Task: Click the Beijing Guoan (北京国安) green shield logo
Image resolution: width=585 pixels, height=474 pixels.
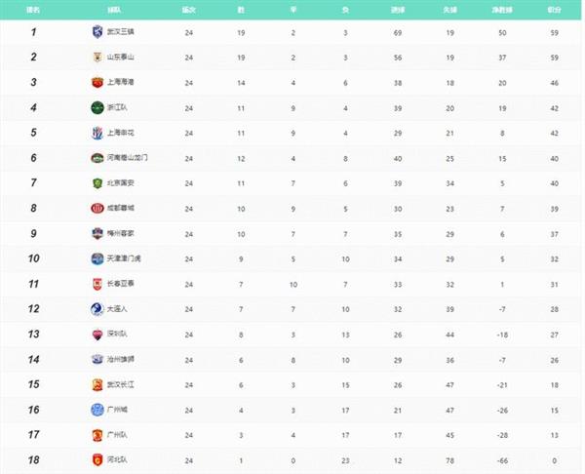Action: [x=97, y=183]
